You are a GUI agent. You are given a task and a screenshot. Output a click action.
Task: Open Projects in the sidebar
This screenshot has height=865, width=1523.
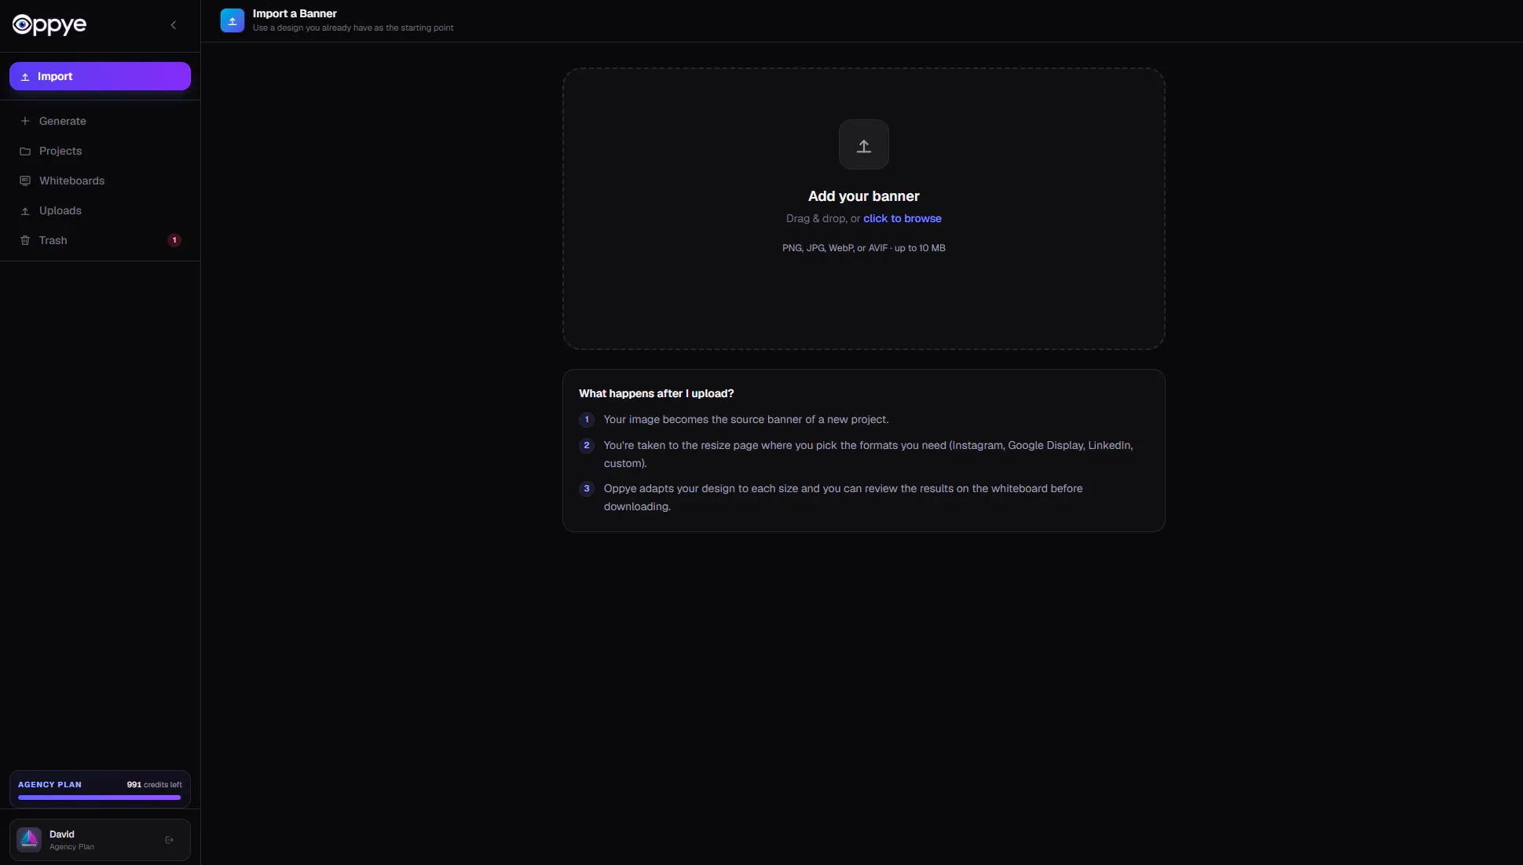(x=100, y=151)
